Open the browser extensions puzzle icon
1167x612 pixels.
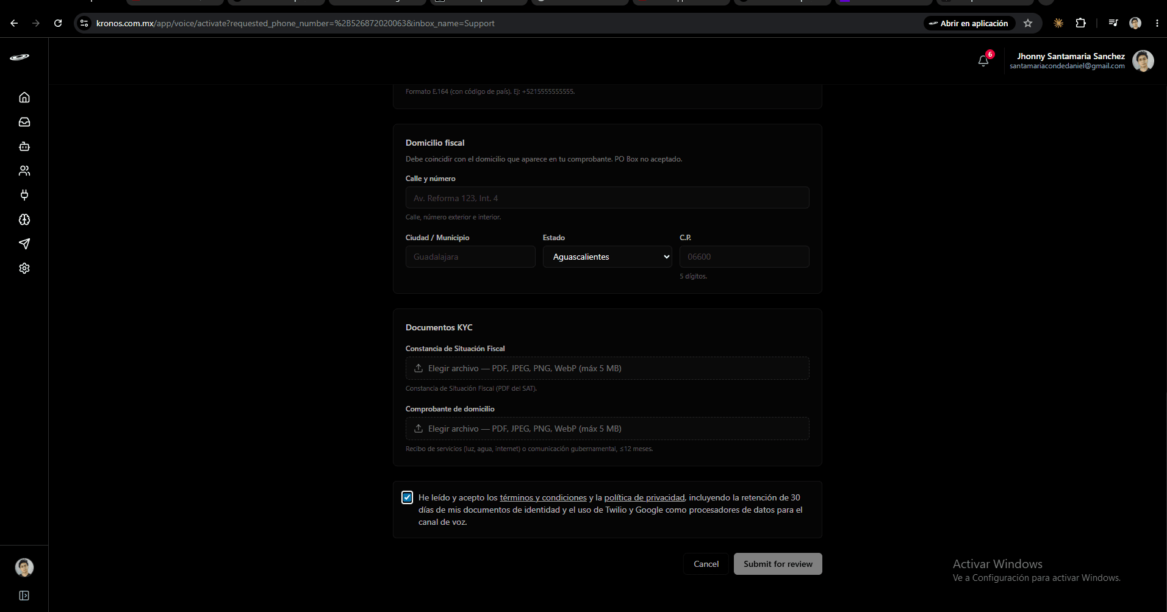point(1080,23)
